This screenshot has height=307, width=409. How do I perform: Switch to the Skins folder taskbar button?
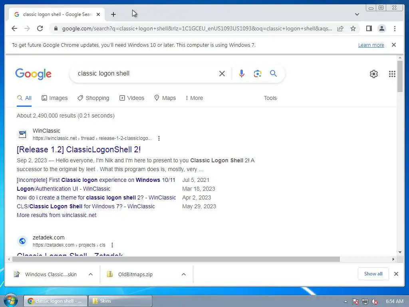120,301
